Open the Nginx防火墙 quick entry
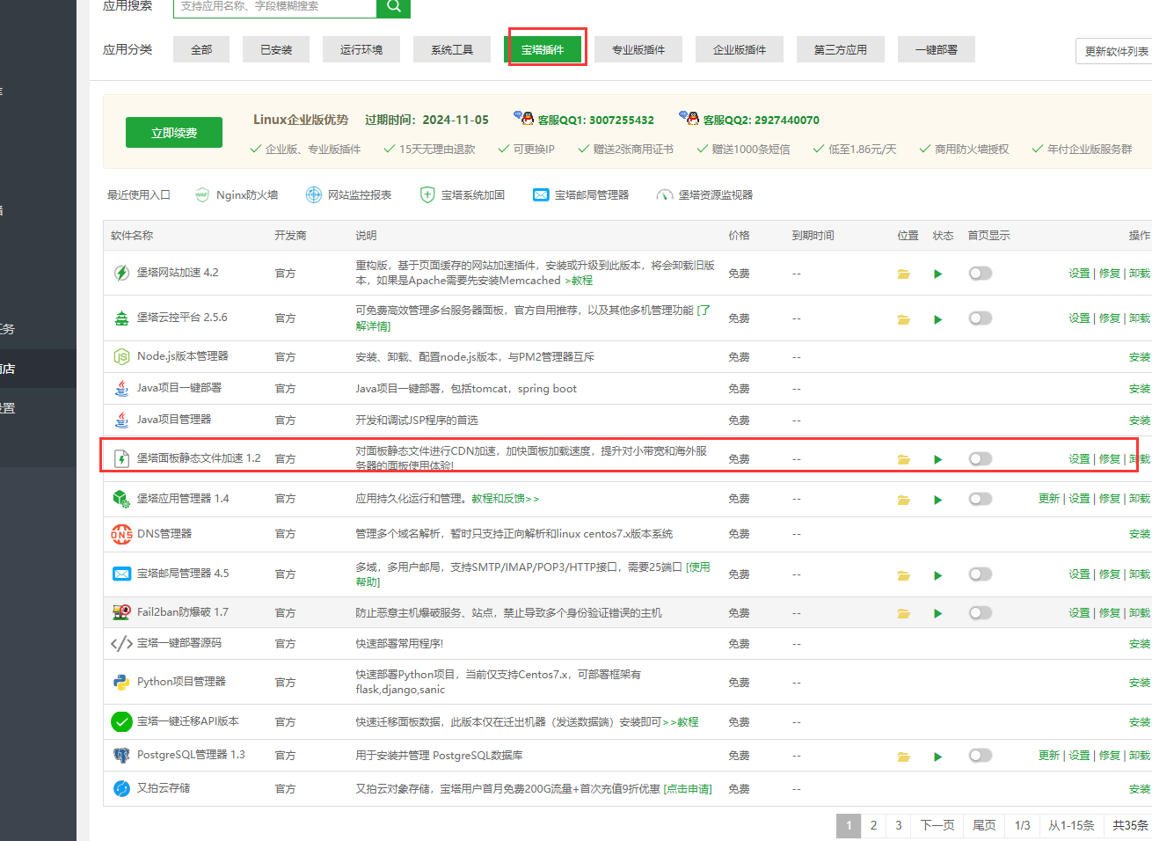 (x=237, y=194)
